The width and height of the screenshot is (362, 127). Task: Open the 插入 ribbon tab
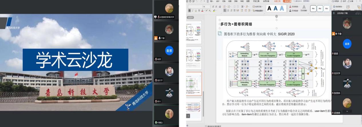click(x=212, y=1)
